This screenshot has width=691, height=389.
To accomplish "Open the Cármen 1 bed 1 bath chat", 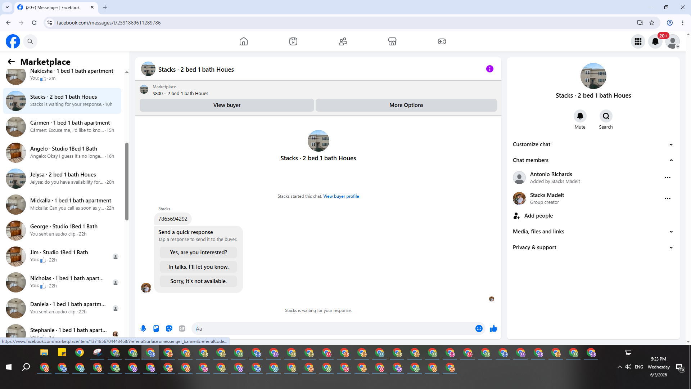I will click(x=62, y=126).
